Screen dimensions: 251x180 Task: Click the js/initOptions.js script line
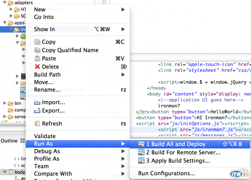pyautogui.click(x=192, y=124)
